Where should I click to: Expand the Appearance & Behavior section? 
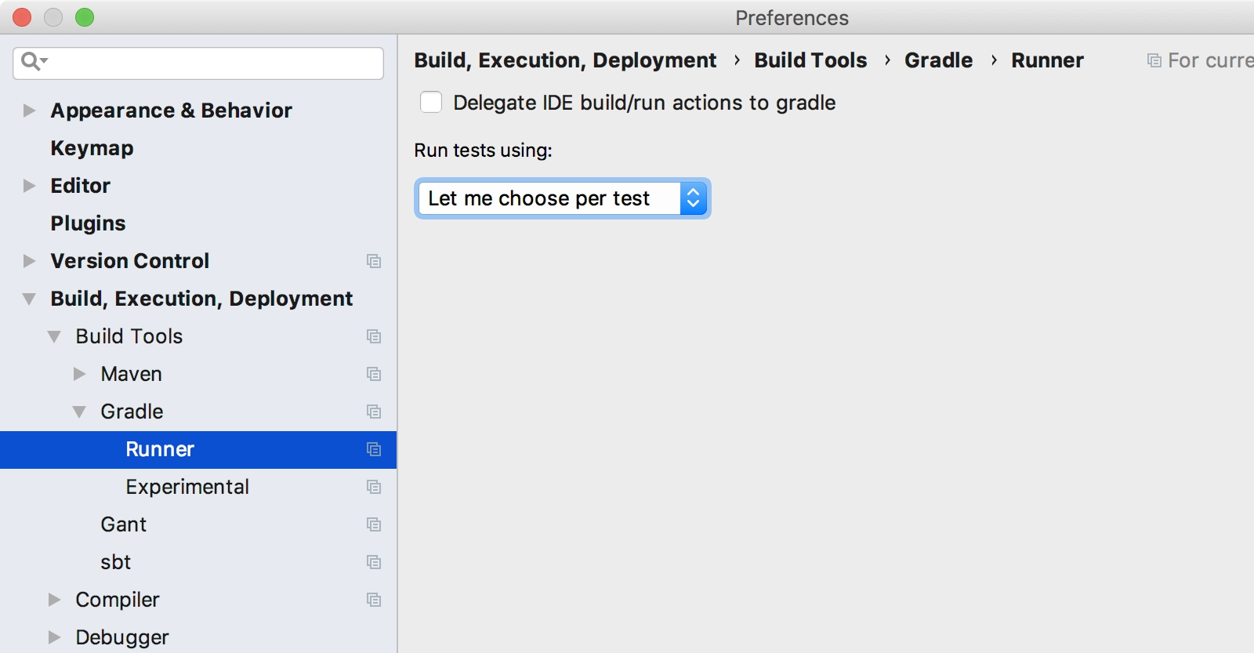click(29, 111)
